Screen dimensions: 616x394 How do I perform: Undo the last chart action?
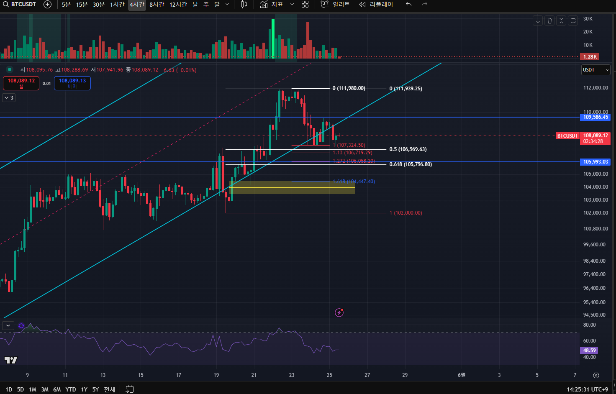tap(409, 5)
